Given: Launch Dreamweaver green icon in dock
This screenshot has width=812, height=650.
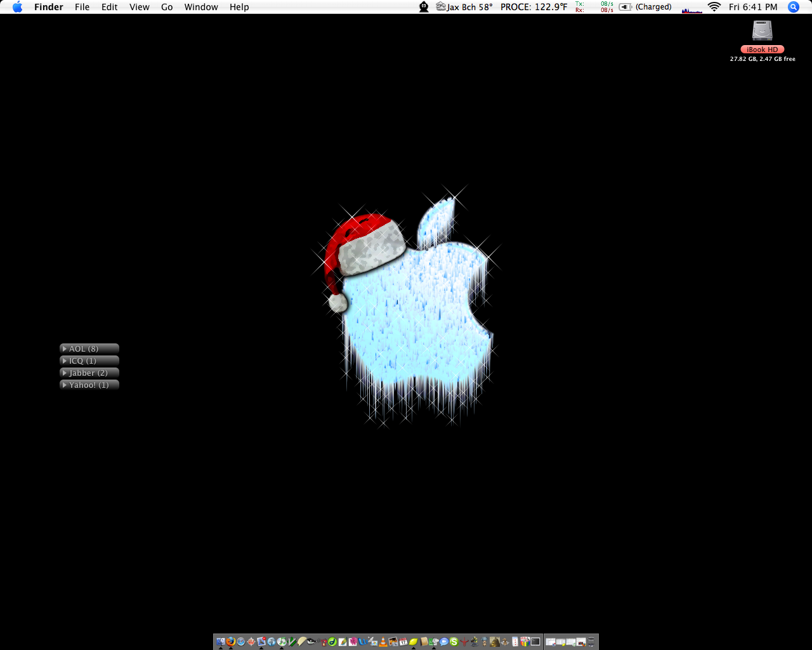Looking at the screenshot, I should tap(332, 642).
